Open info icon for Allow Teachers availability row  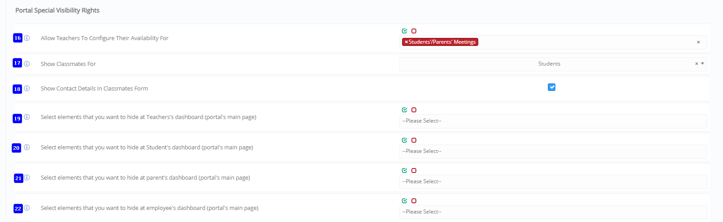tap(27, 38)
